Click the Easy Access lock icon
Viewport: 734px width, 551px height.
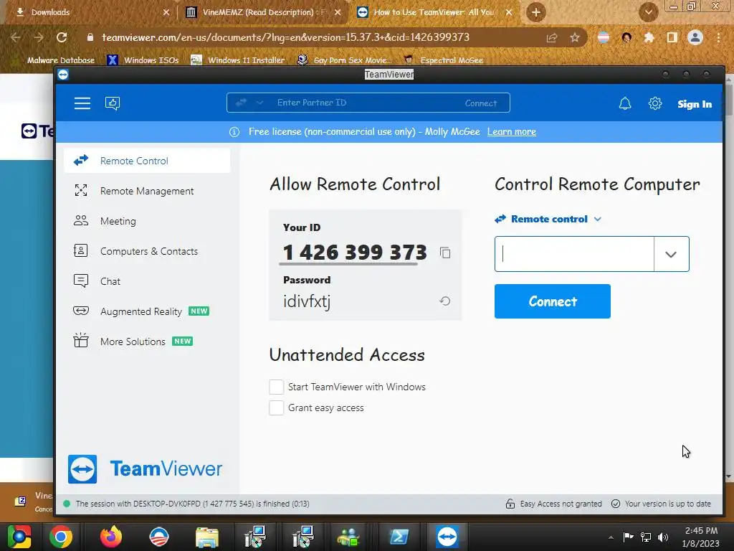click(x=510, y=504)
